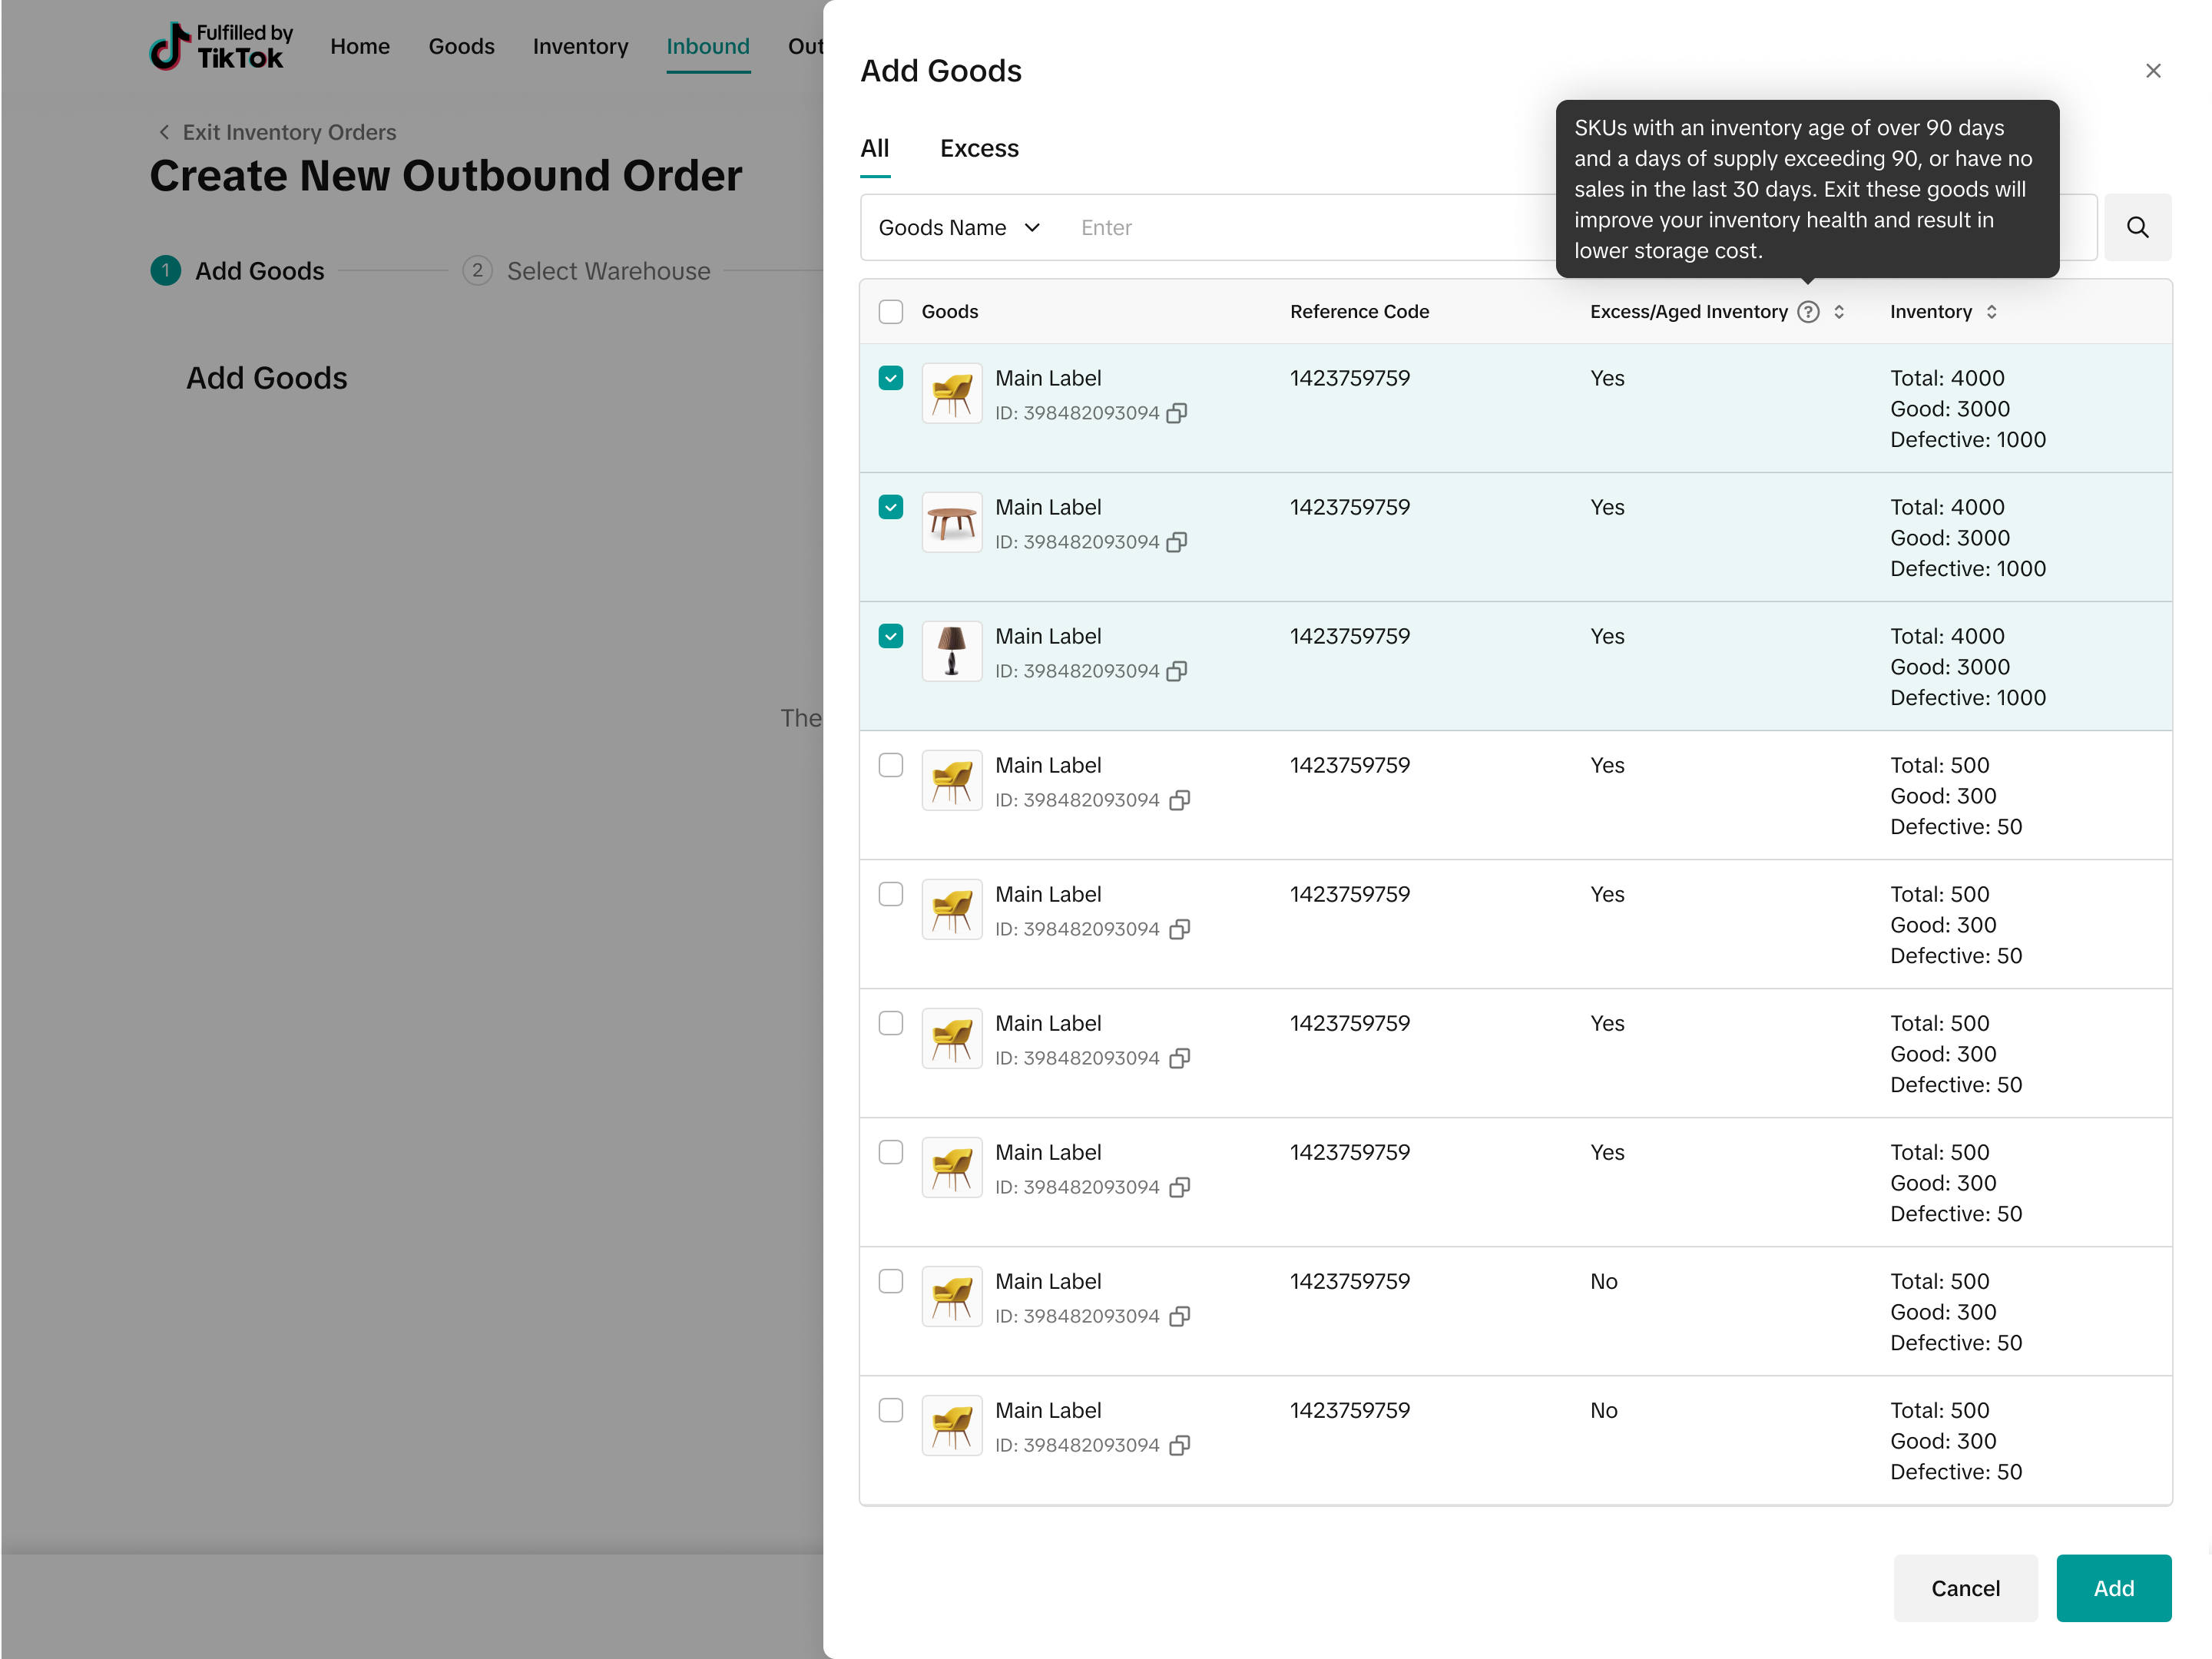The height and width of the screenshot is (1659, 2212).
Task: Uncheck the lamp product row checkbox
Action: coord(890,636)
